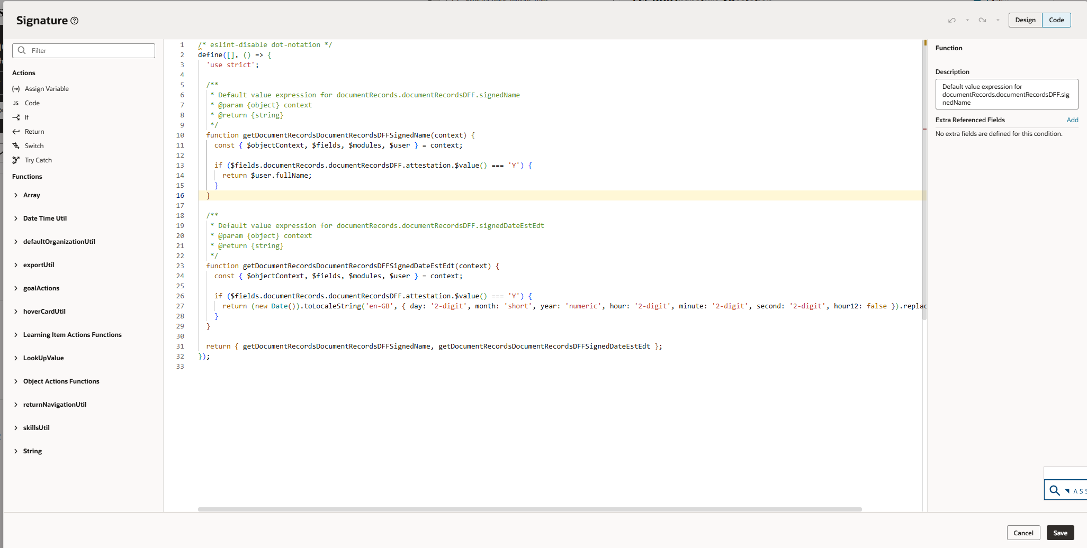Select the Code action JS icon

(16, 103)
